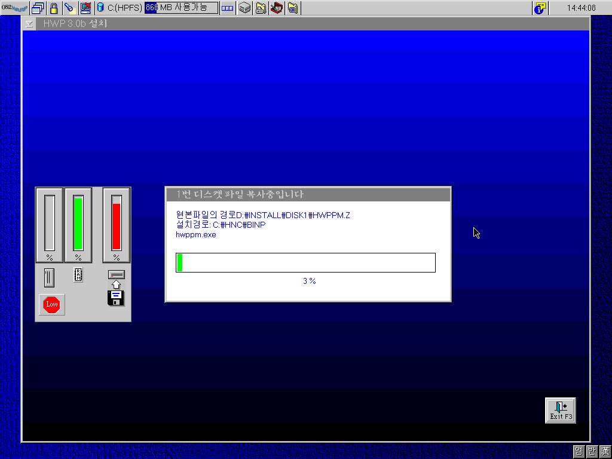Screen dimensions: 612x459
Task: Click the information help icon near clock
Action: coord(540,8)
